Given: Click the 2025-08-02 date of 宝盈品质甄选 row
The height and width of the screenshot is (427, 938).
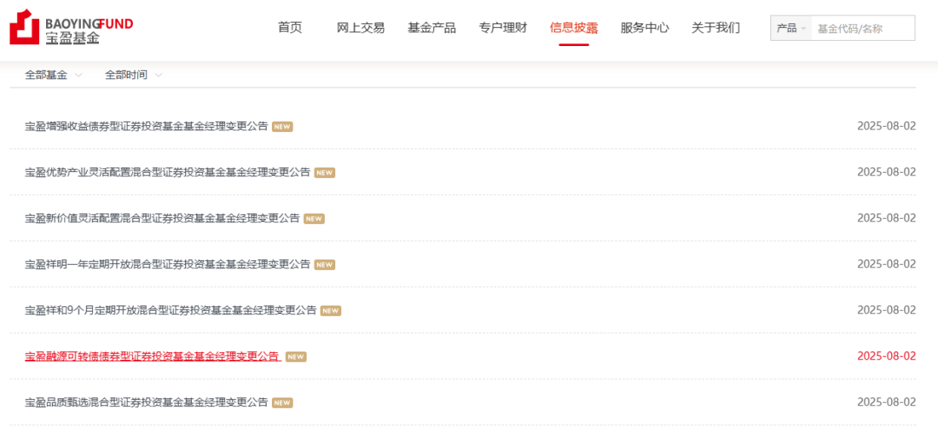Looking at the screenshot, I should 887,403.
